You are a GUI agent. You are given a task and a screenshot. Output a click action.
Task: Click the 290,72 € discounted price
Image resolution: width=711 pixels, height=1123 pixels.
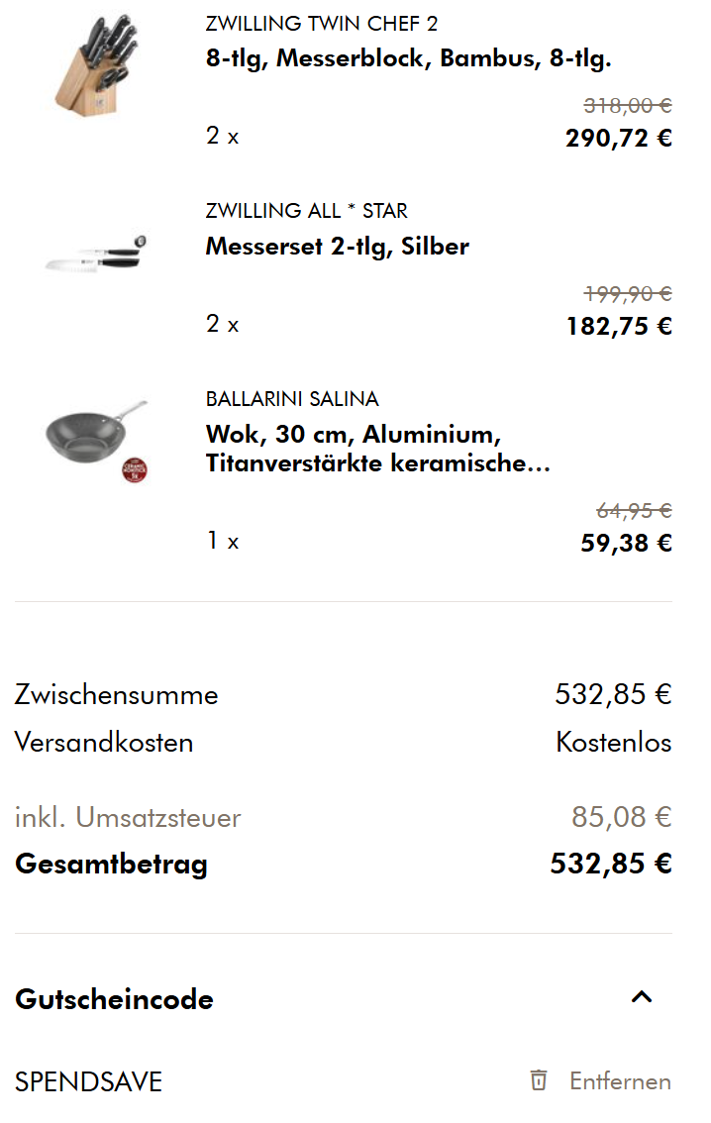618,138
